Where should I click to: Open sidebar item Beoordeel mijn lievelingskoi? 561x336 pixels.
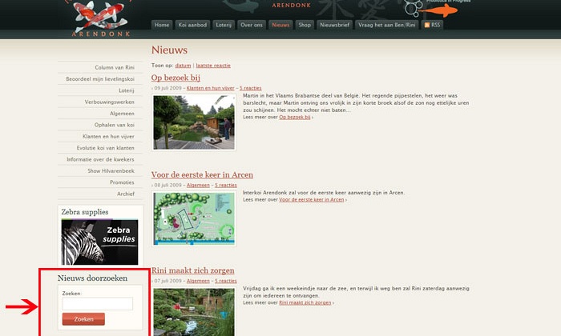(x=100, y=79)
